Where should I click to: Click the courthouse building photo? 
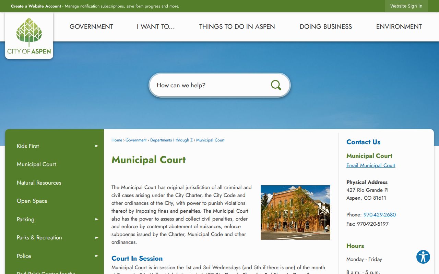(x=295, y=212)
